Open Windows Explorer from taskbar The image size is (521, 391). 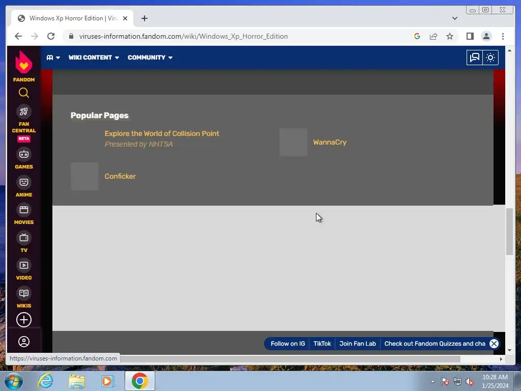pos(77,381)
